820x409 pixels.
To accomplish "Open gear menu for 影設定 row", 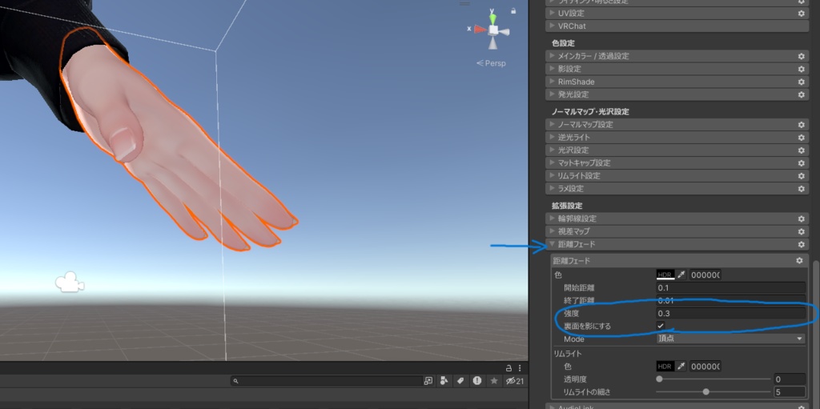I will [x=801, y=69].
